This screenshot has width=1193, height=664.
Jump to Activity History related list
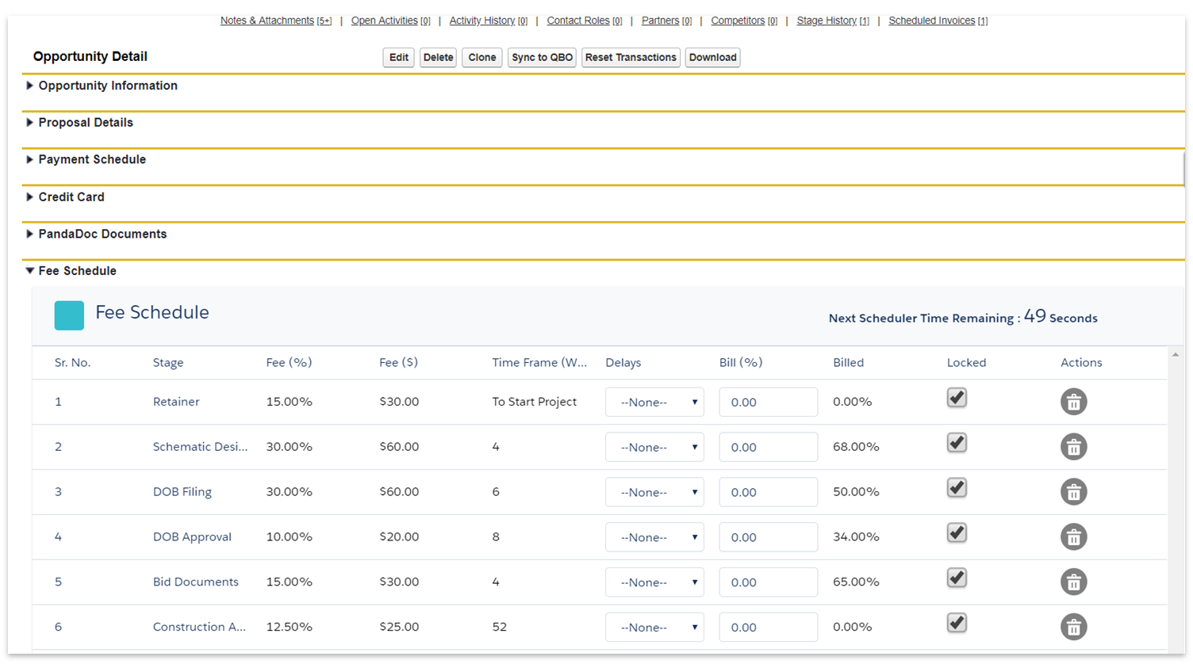(488, 21)
